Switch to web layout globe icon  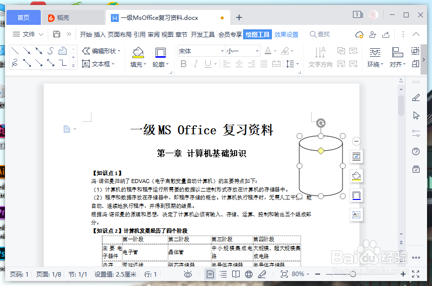point(249,274)
